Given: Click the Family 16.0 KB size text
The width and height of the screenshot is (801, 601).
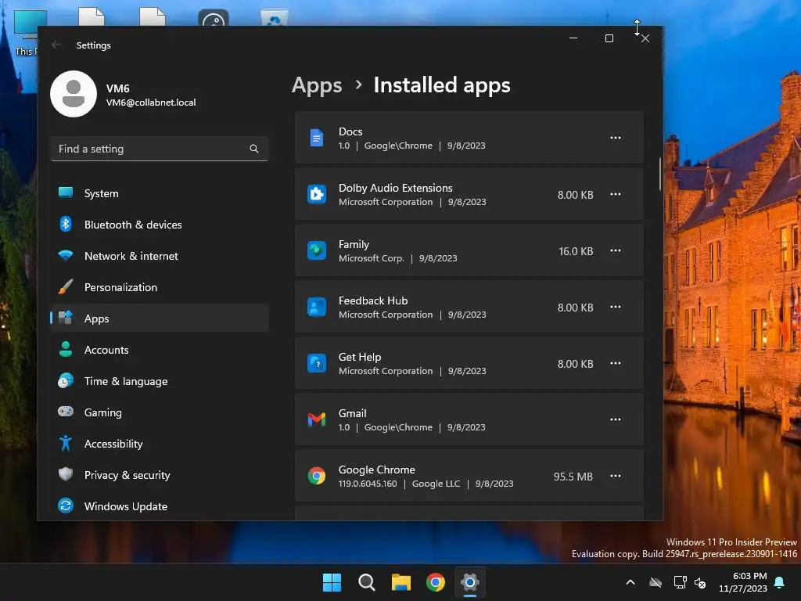Looking at the screenshot, I should [x=576, y=251].
